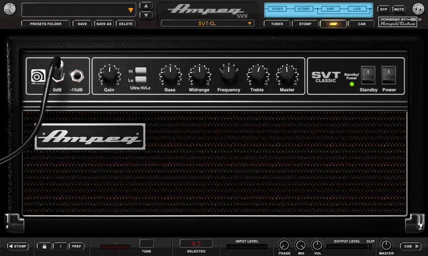Screen dimensions: 428x256
Task: Click the green Standby/Power indicator light
Action: click(352, 84)
